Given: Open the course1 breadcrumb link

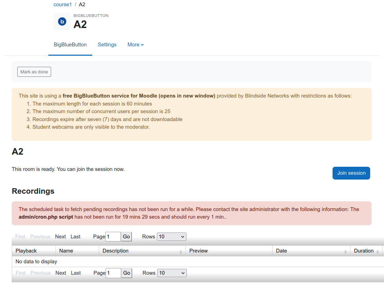Looking at the screenshot, I should click(63, 4).
